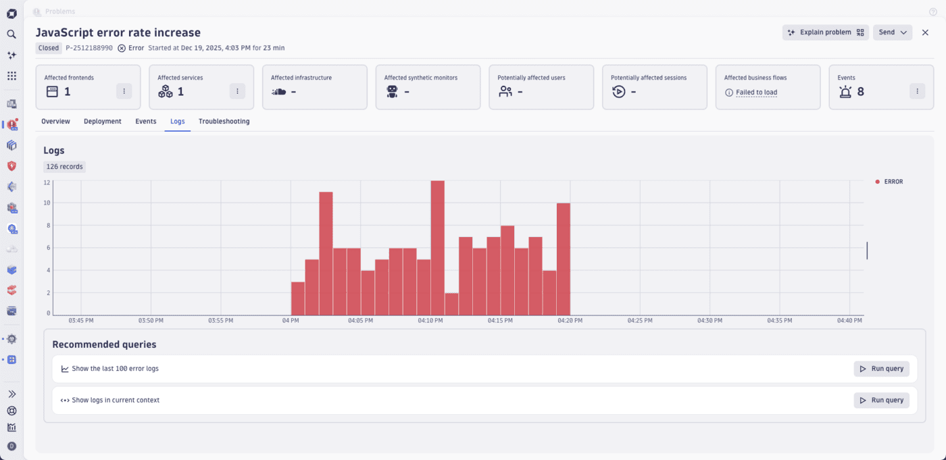
Task: Select the Overview tab
Action: click(x=55, y=121)
